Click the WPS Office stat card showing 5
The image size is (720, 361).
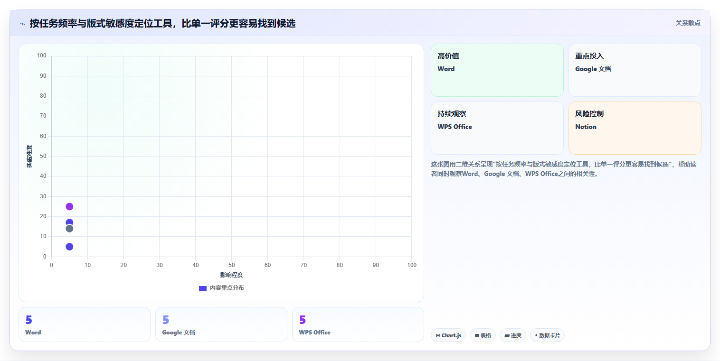[x=358, y=324]
